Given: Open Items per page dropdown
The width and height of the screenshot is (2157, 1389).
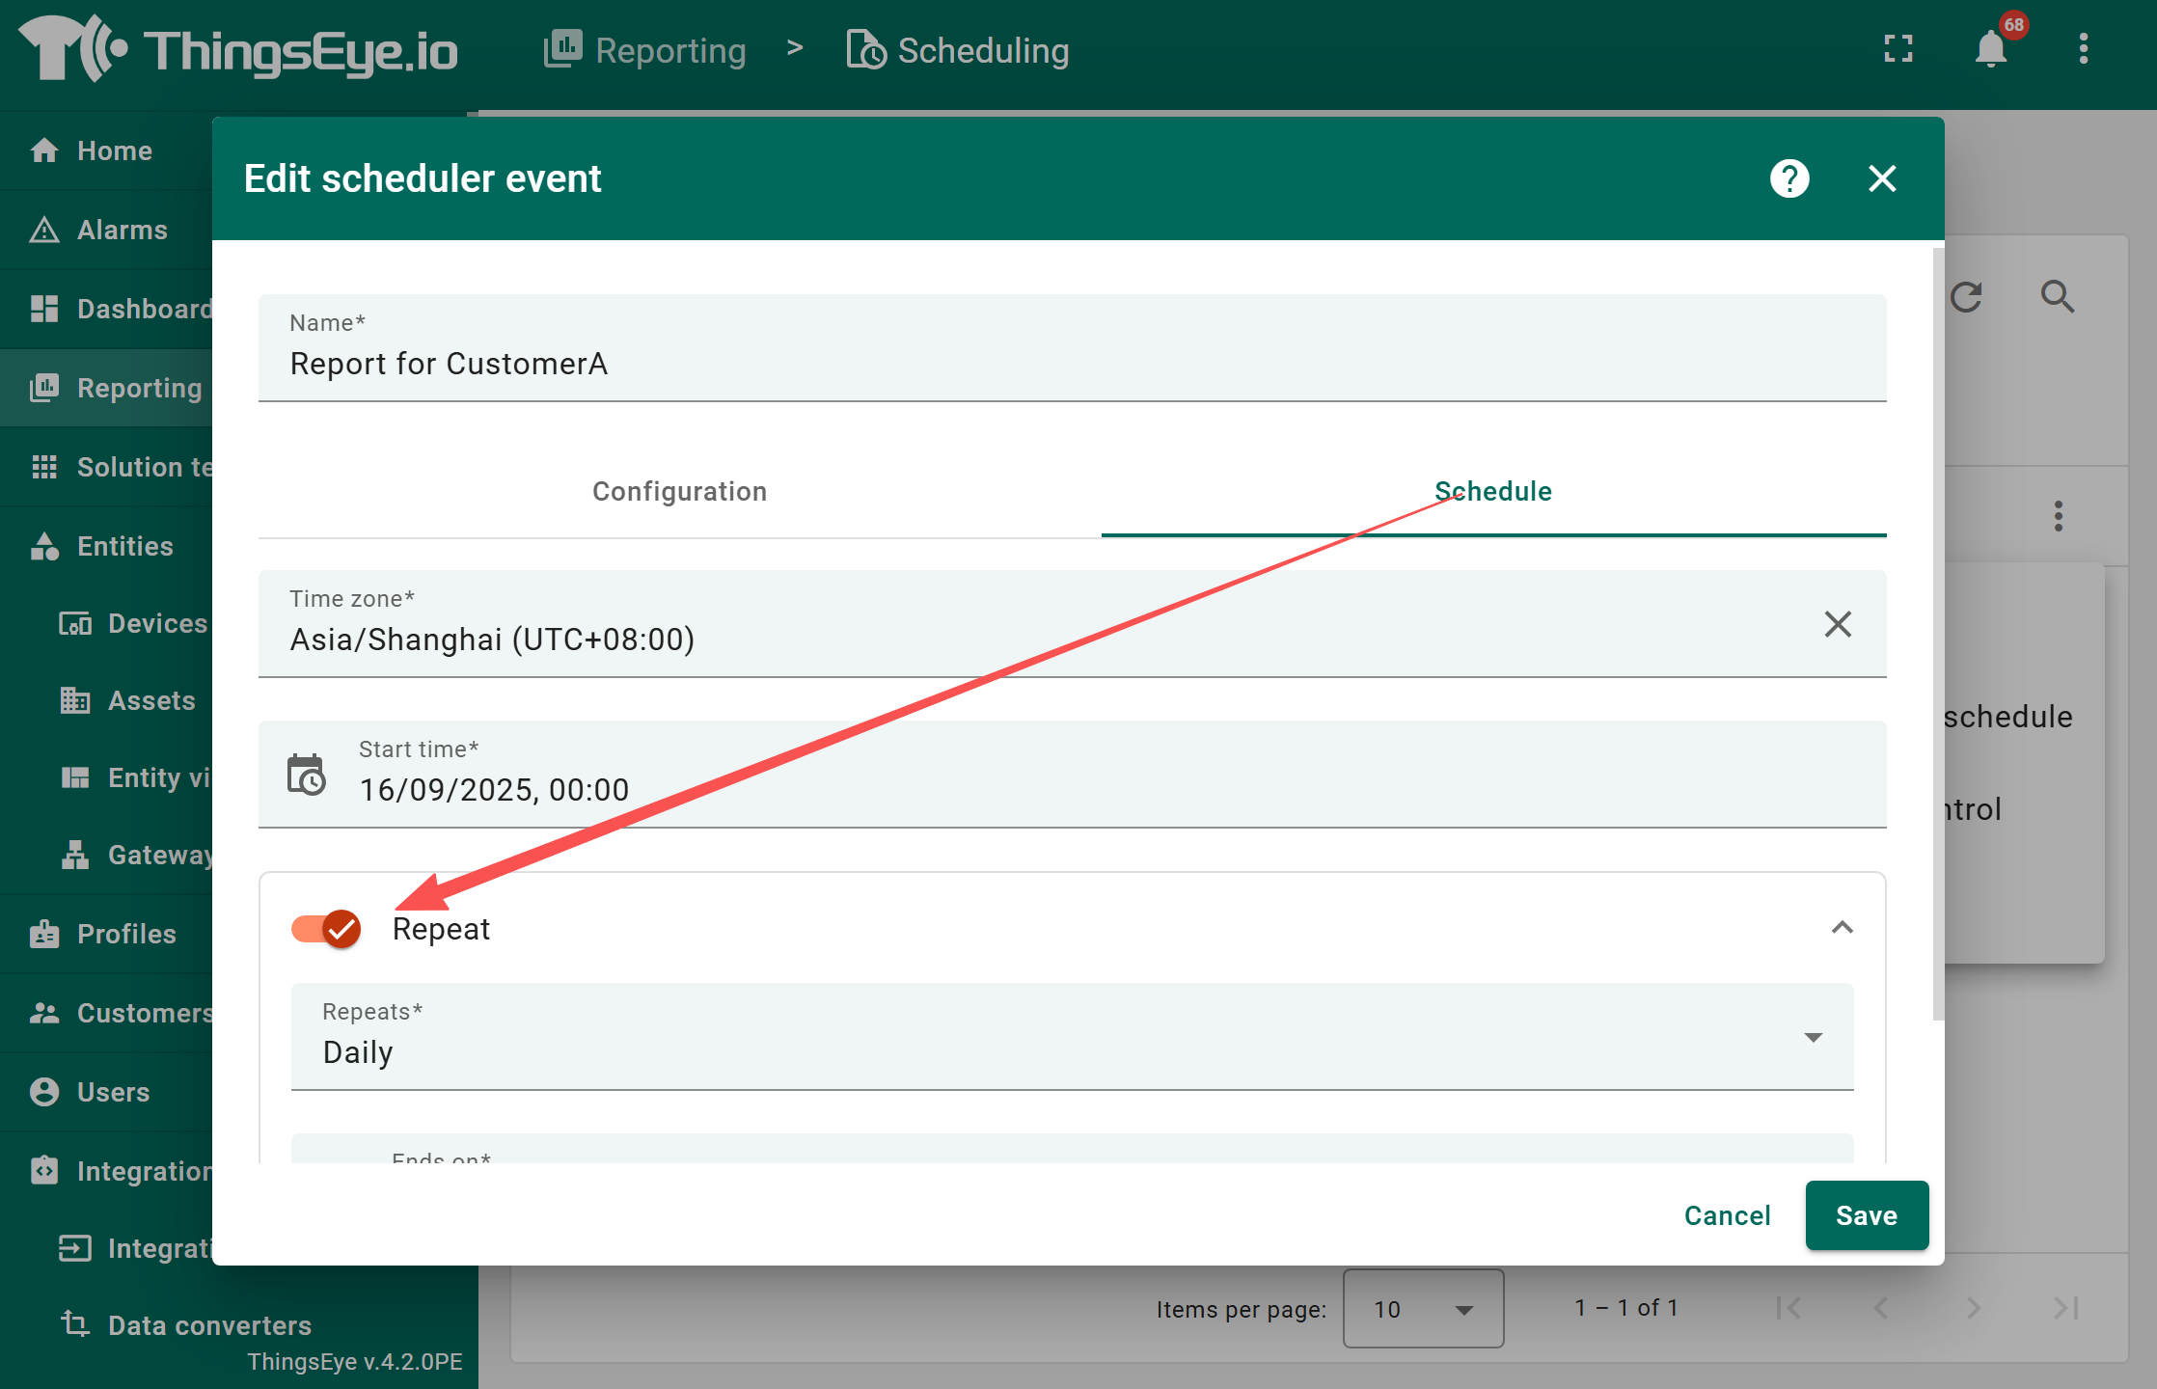Looking at the screenshot, I should point(1423,1309).
